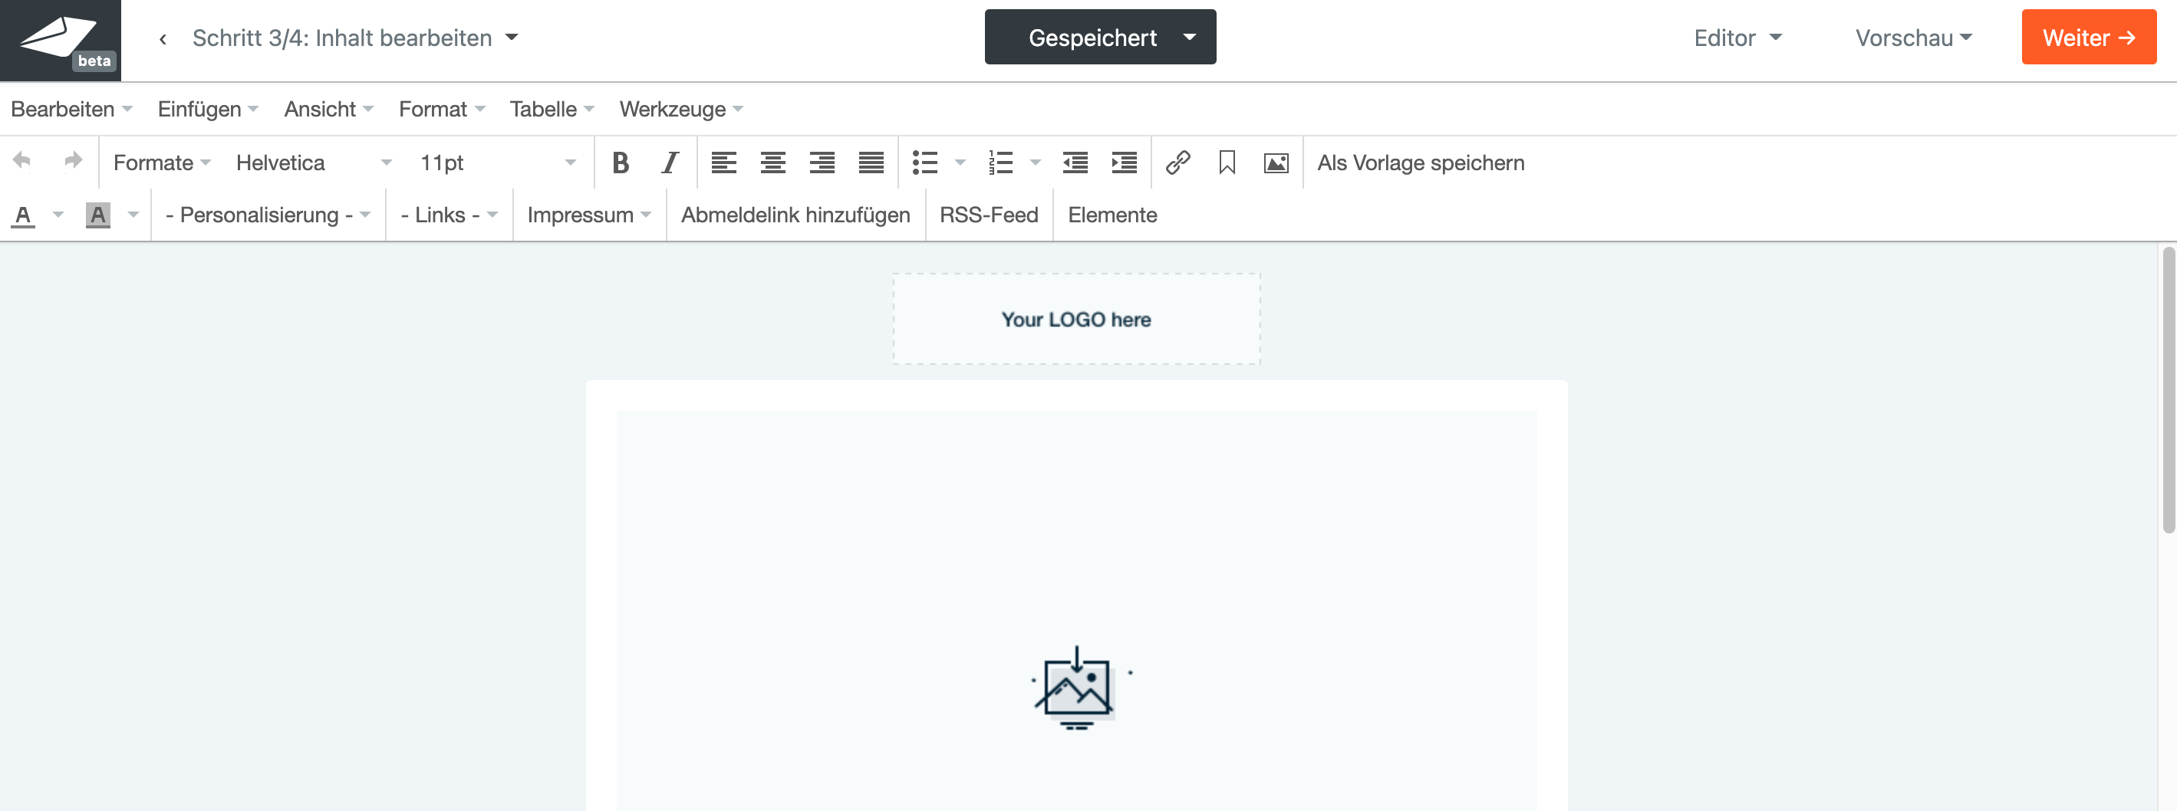Screen dimensions: 2177x811
Task: Toggle italic formatting
Action: click(x=670, y=163)
